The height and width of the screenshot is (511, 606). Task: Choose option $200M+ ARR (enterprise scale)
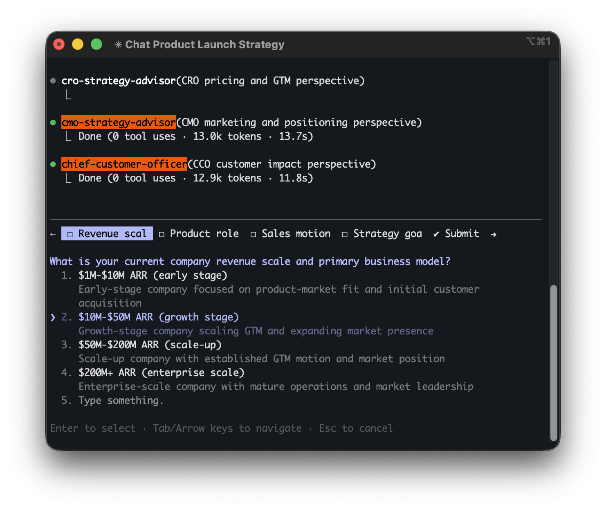click(x=161, y=372)
